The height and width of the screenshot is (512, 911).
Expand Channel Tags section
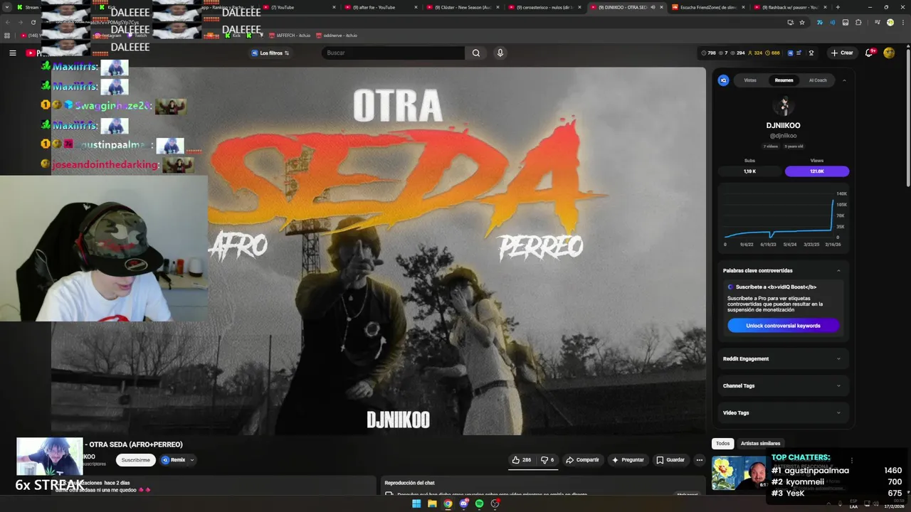tap(783, 385)
